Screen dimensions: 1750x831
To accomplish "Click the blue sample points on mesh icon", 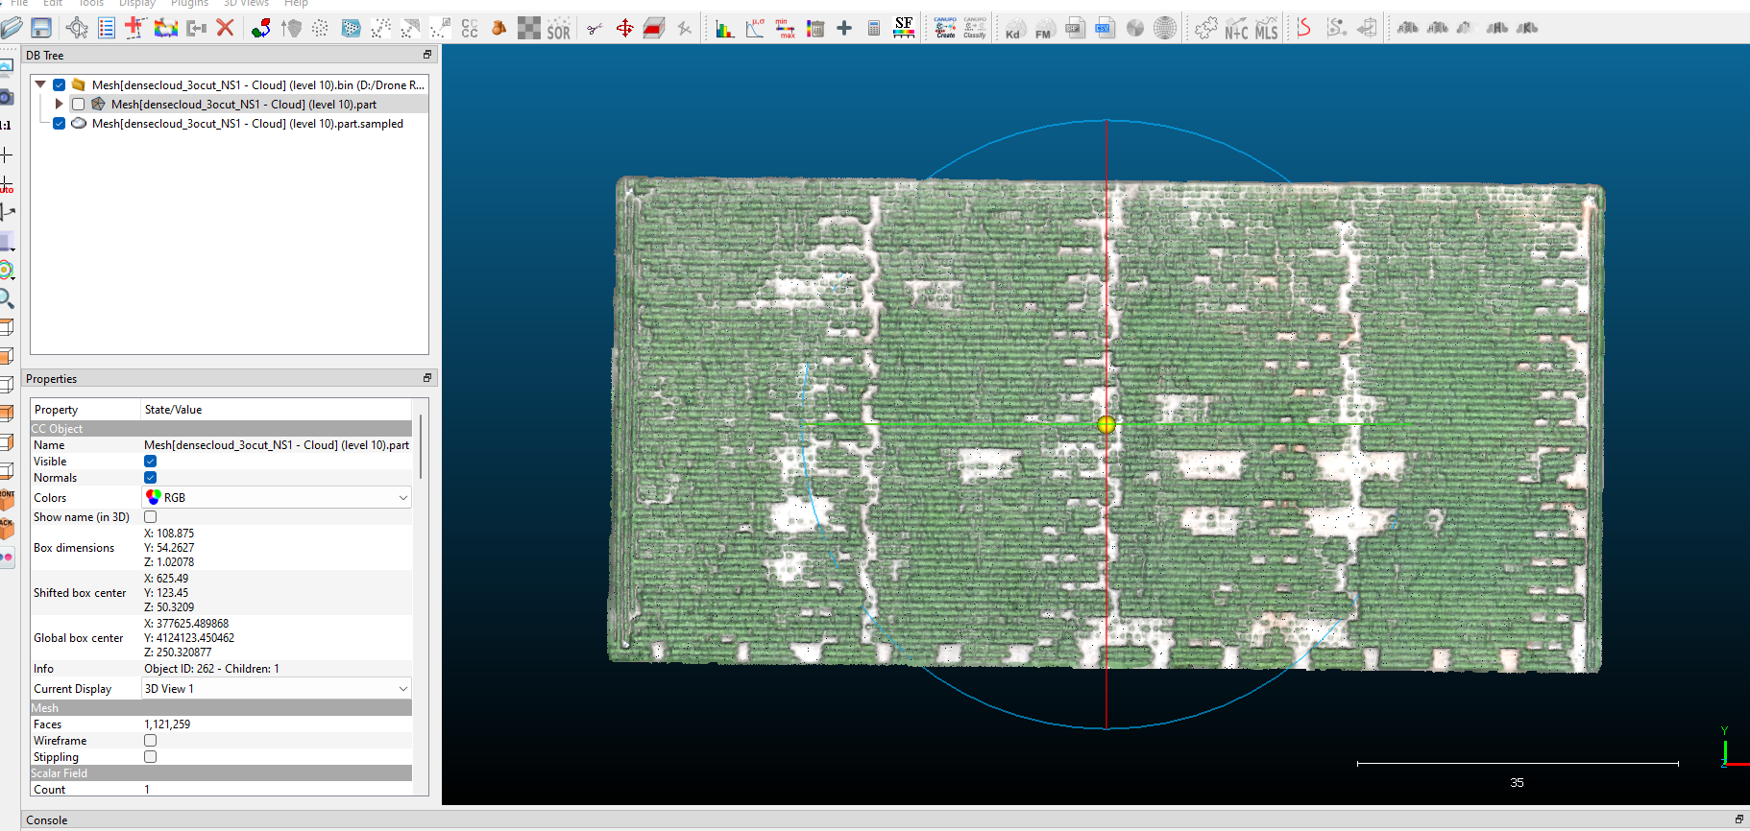I will (x=351, y=28).
